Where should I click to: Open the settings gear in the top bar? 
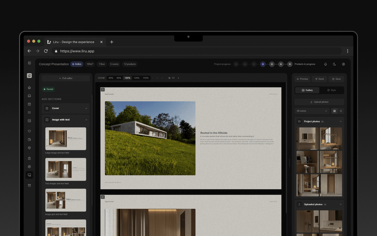[343, 64]
